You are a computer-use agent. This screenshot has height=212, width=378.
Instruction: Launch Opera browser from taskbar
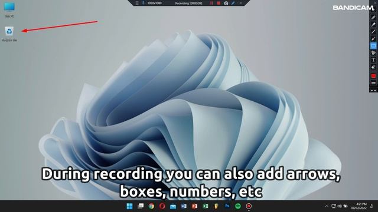162,206
